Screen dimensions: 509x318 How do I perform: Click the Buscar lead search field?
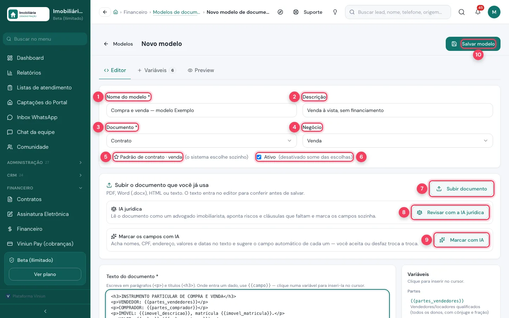pos(398,12)
